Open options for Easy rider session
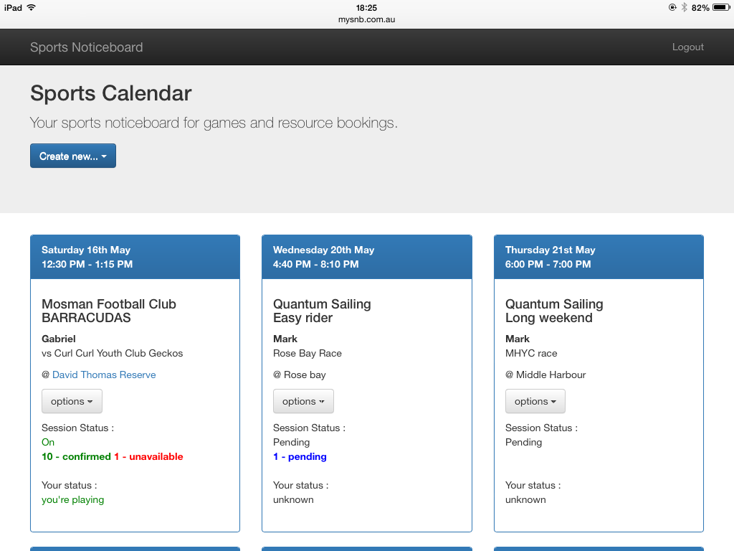This screenshot has height=551, width=734. coord(303,402)
